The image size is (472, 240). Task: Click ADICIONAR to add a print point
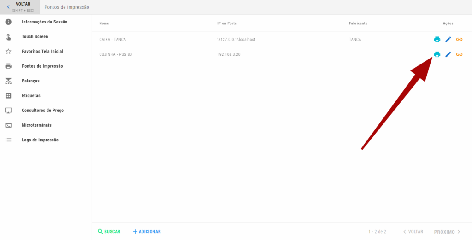pyautogui.click(x=147, y=232)
